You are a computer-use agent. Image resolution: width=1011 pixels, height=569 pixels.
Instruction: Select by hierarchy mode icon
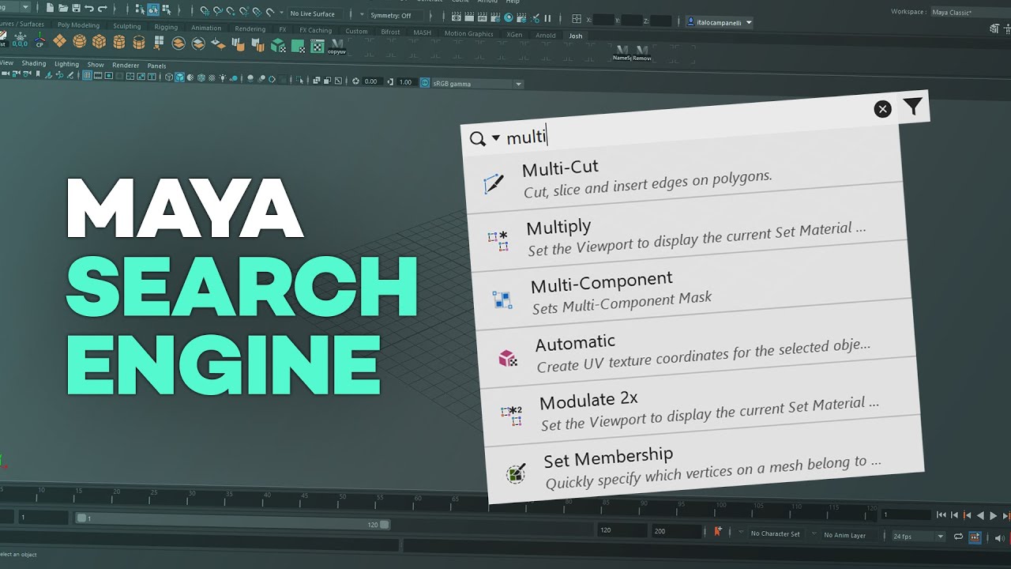(x=140, y=9)
